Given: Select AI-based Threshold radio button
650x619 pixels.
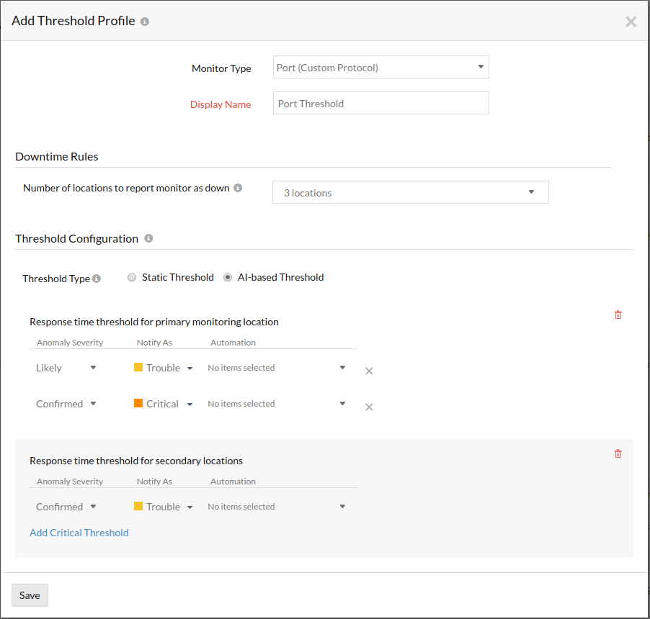Looking at the screenshot, I should click(228, 277).
